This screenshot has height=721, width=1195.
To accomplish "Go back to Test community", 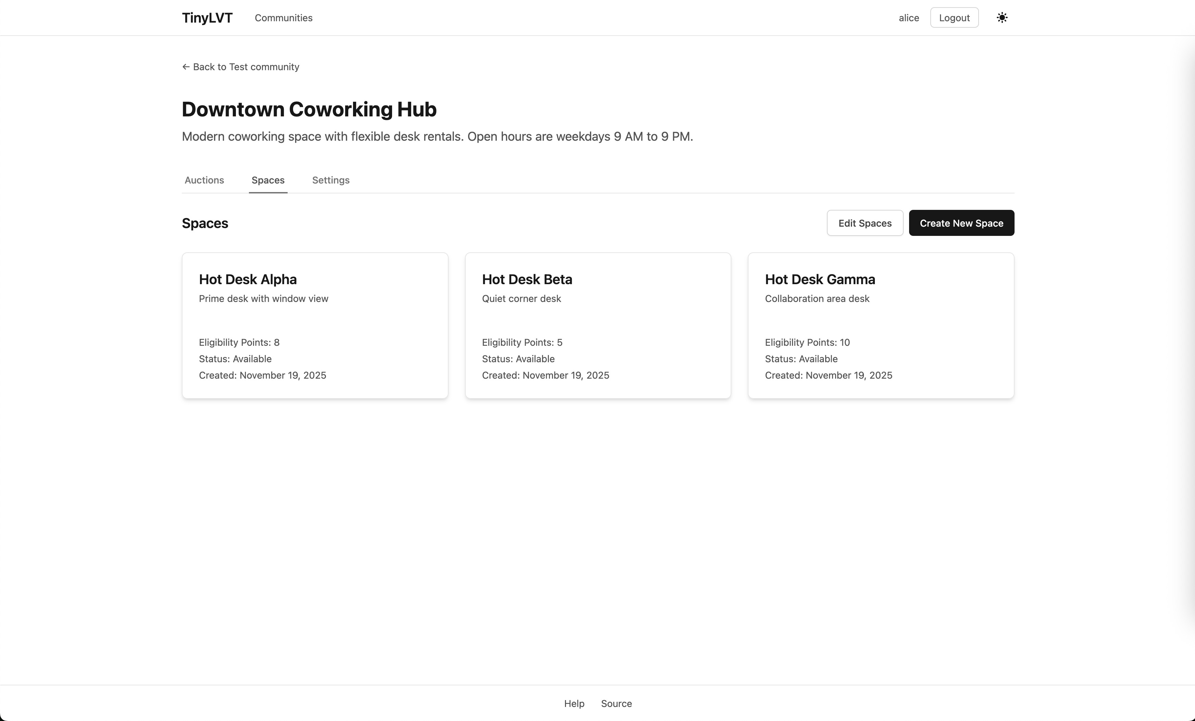I will coord(241,67).
